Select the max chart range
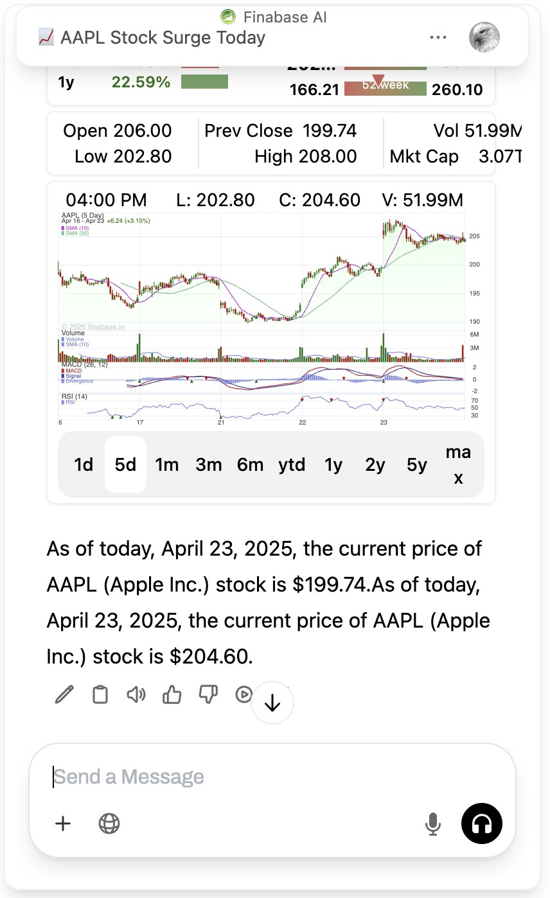 coord(458,464)
